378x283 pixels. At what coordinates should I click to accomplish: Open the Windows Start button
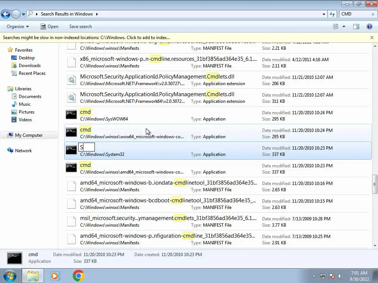pos(10,276)
